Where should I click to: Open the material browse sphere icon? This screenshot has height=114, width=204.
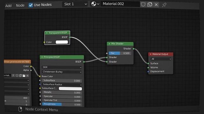point(95,4)
